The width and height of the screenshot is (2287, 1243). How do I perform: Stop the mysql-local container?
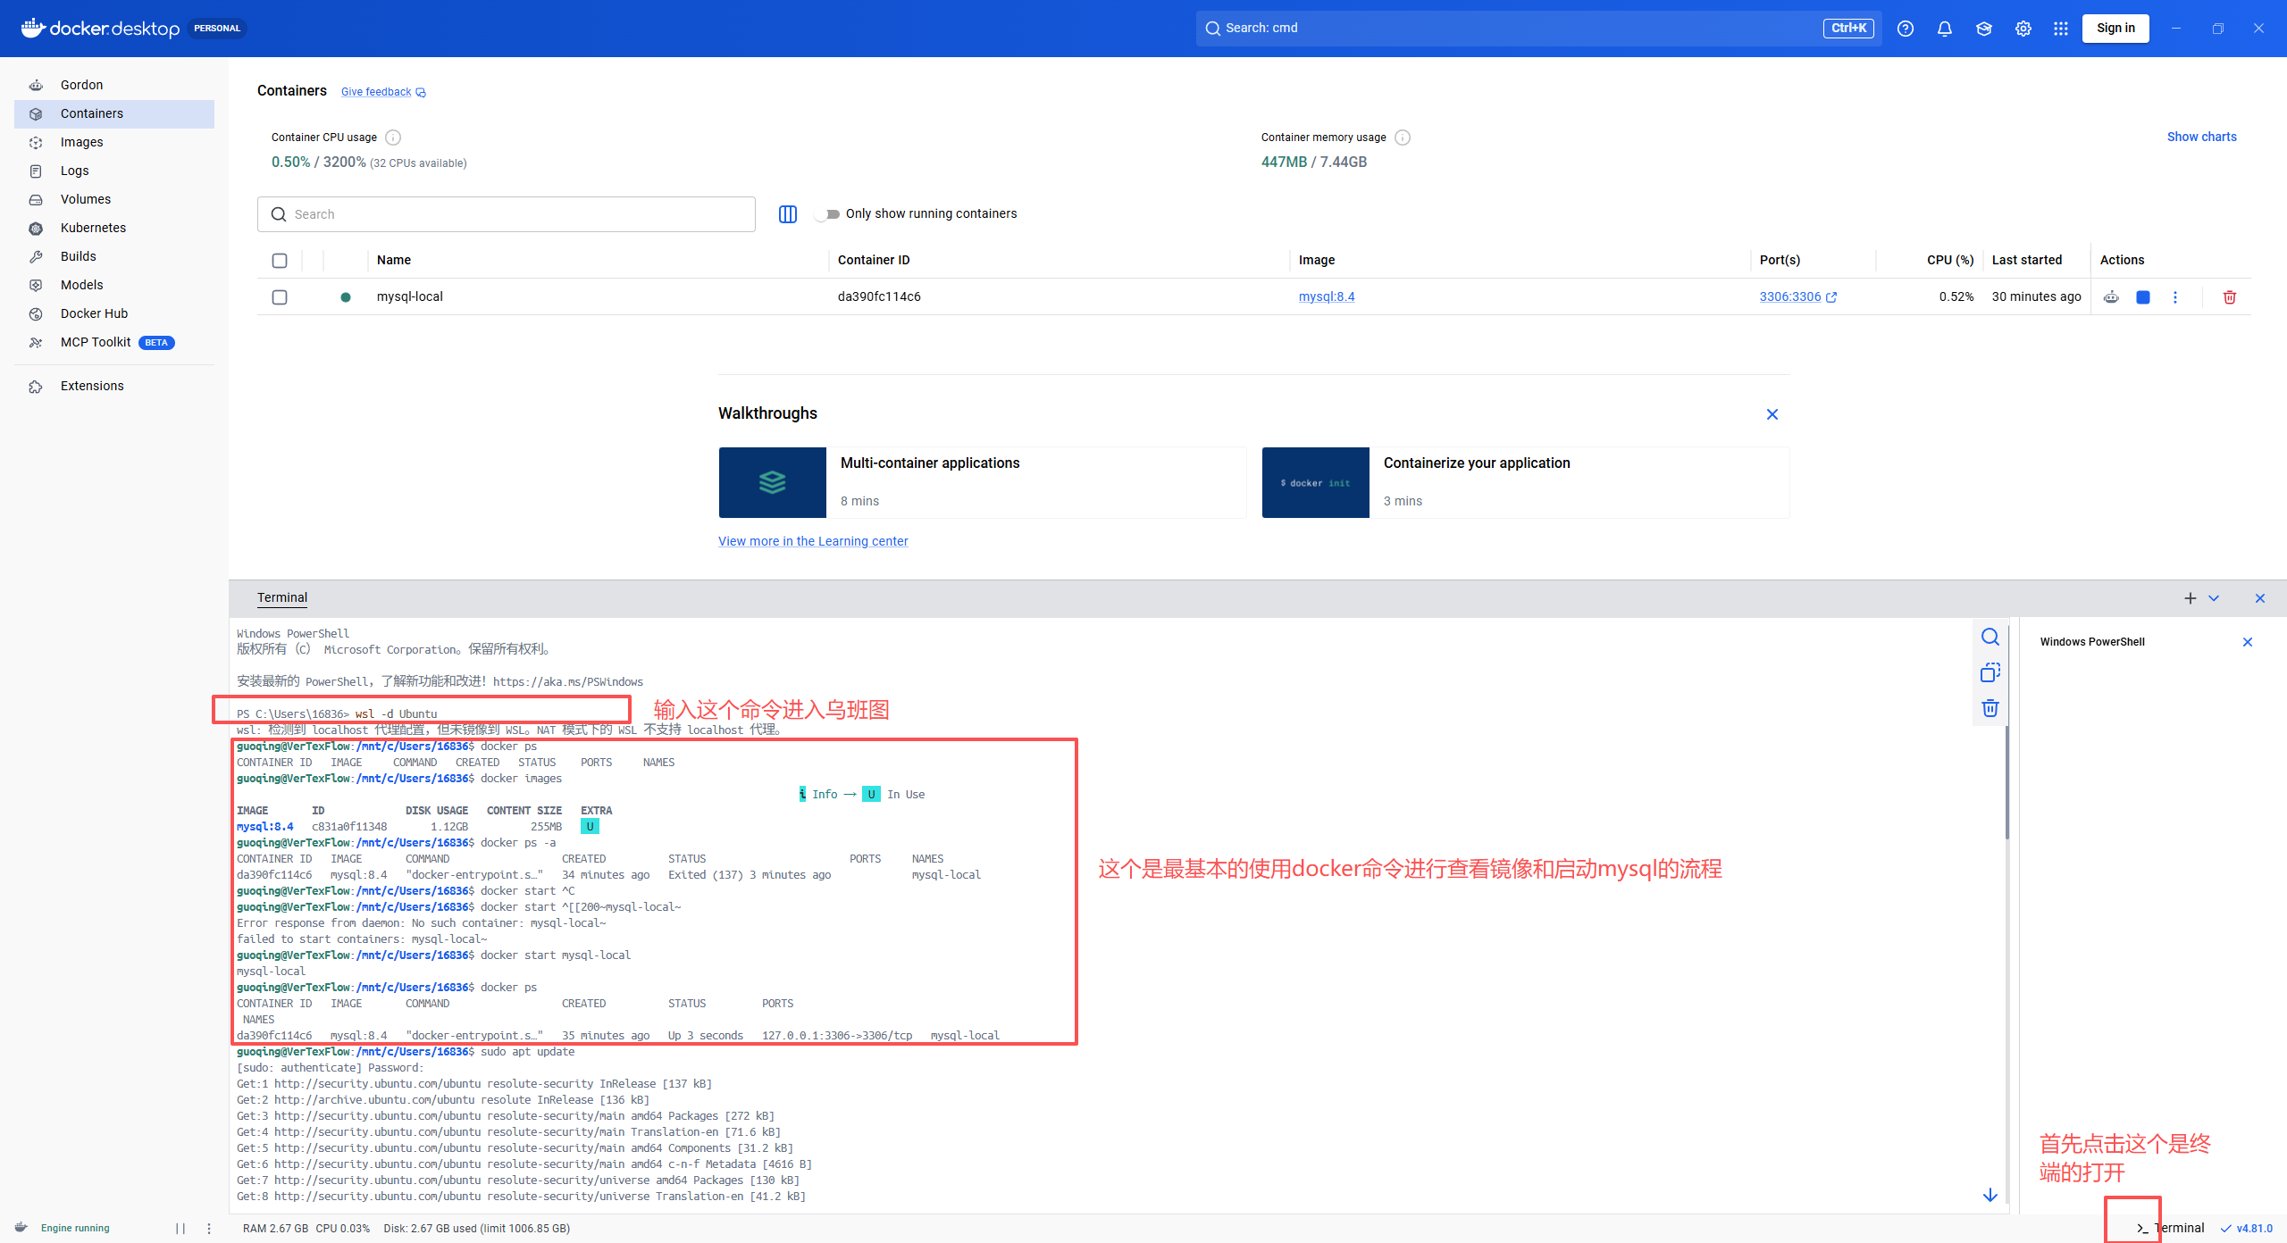pyautogui.click(x=2143, y=297)
